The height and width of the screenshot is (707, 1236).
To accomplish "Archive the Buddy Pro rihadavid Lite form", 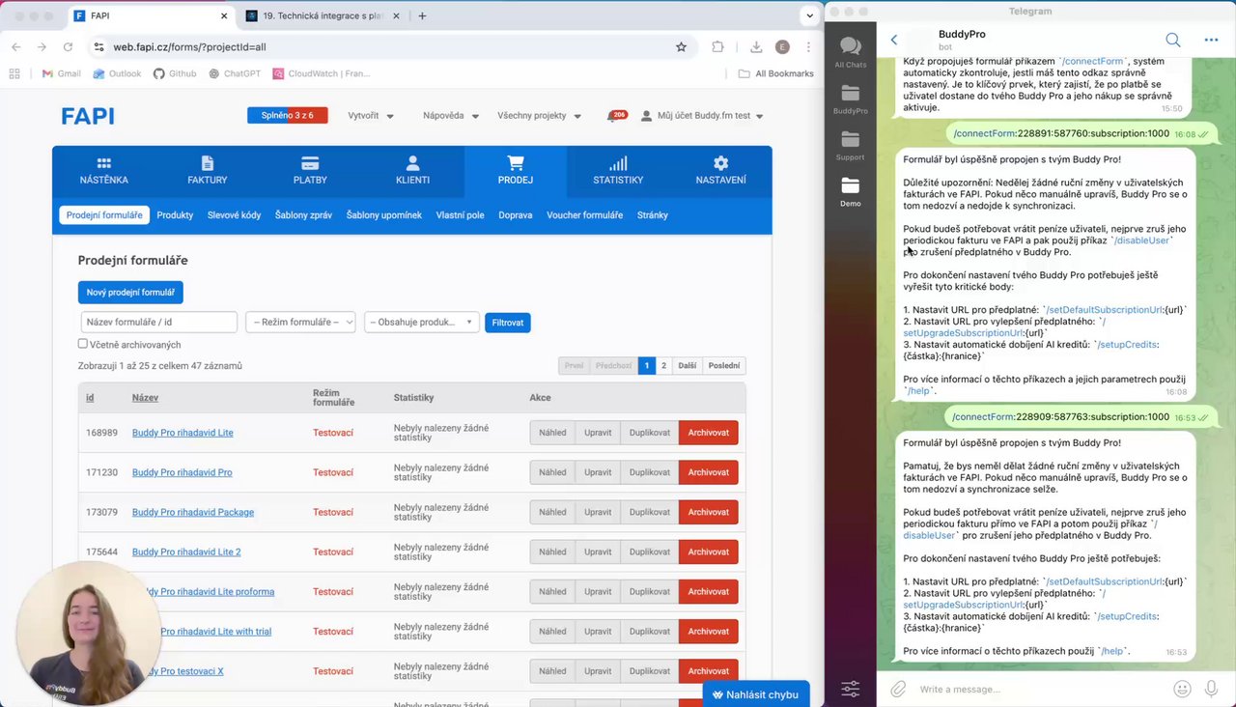I will tap(708, 433).
